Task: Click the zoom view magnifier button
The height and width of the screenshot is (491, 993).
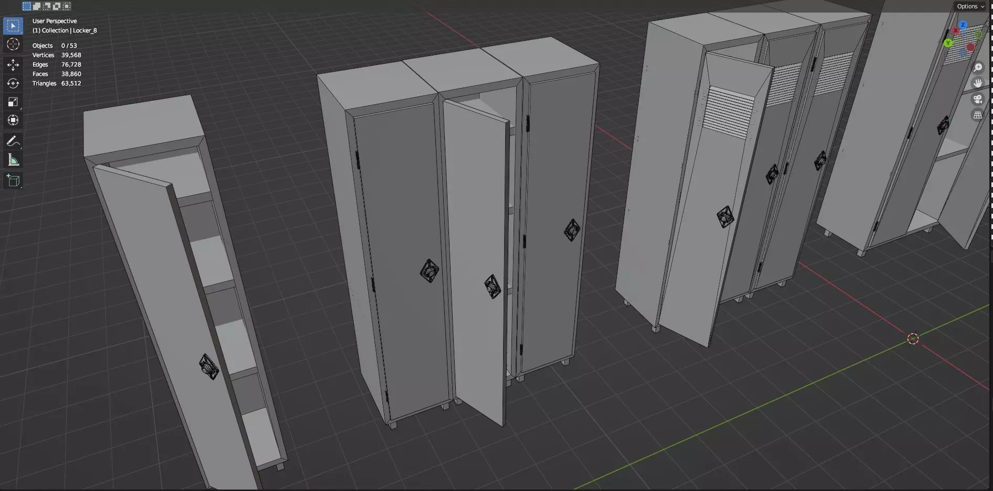Action: (978, 68)
